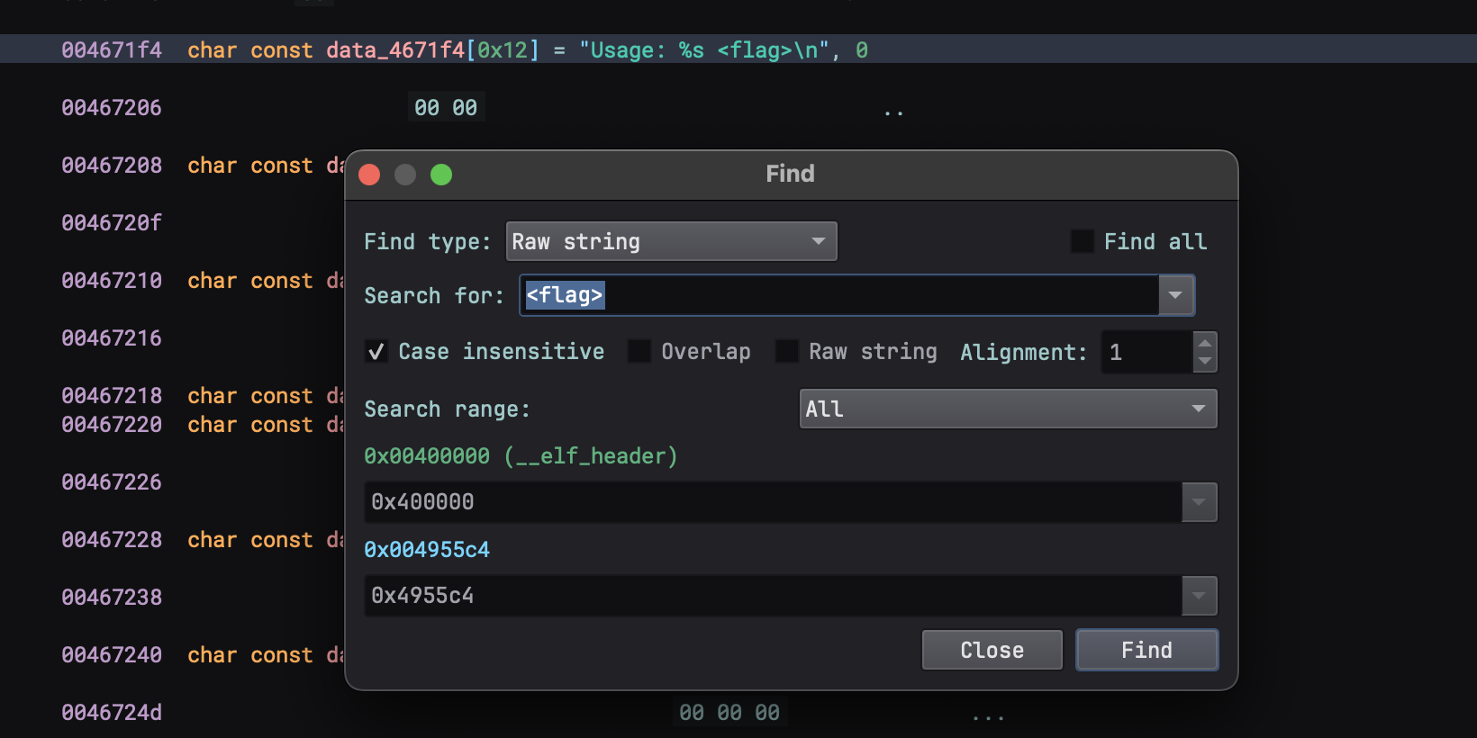Click address 00467238 in the listing

pyautogui.click(x=112, y=598)
